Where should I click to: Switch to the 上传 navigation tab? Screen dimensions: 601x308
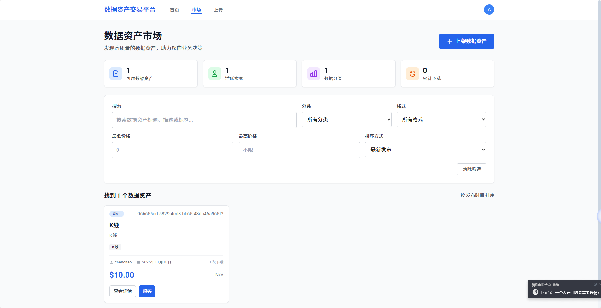[218, 10]
